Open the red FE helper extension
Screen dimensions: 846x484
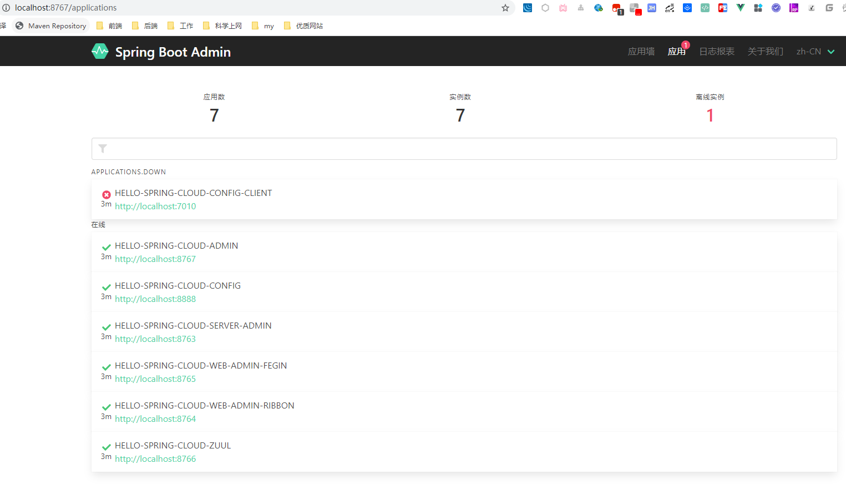point(723,8)
